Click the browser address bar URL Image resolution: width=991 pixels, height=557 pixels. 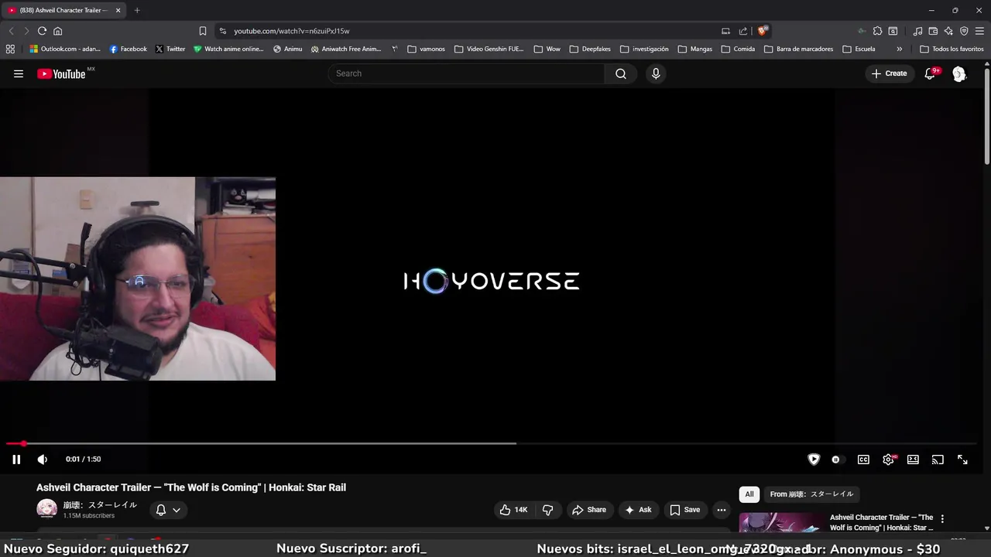pos(292,31)
